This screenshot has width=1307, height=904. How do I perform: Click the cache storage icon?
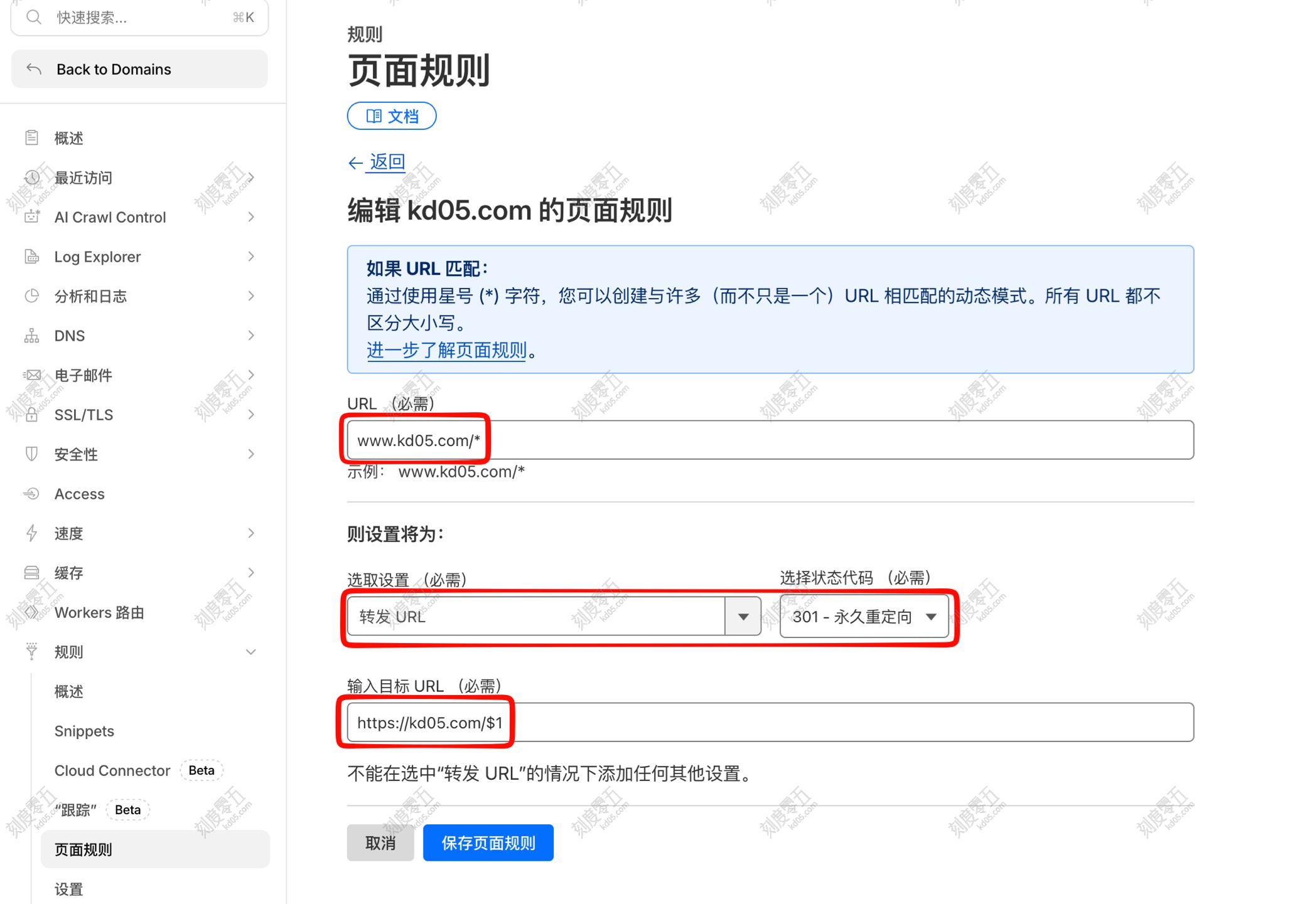coord(31,573)
